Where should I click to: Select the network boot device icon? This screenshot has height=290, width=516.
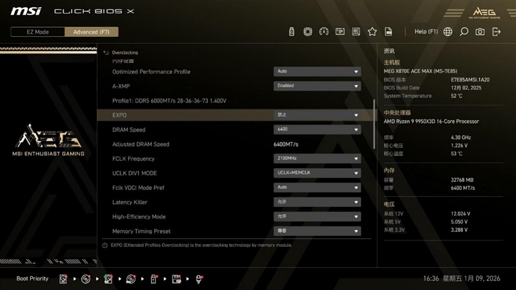(199, 279)
